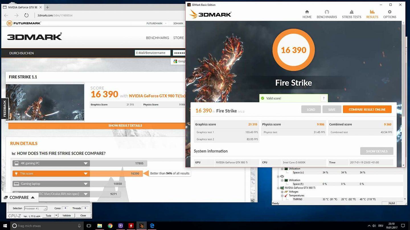Switch to 3DMark via taskbar icon
Screen dimensions: 410x230
tap(142, 226)
